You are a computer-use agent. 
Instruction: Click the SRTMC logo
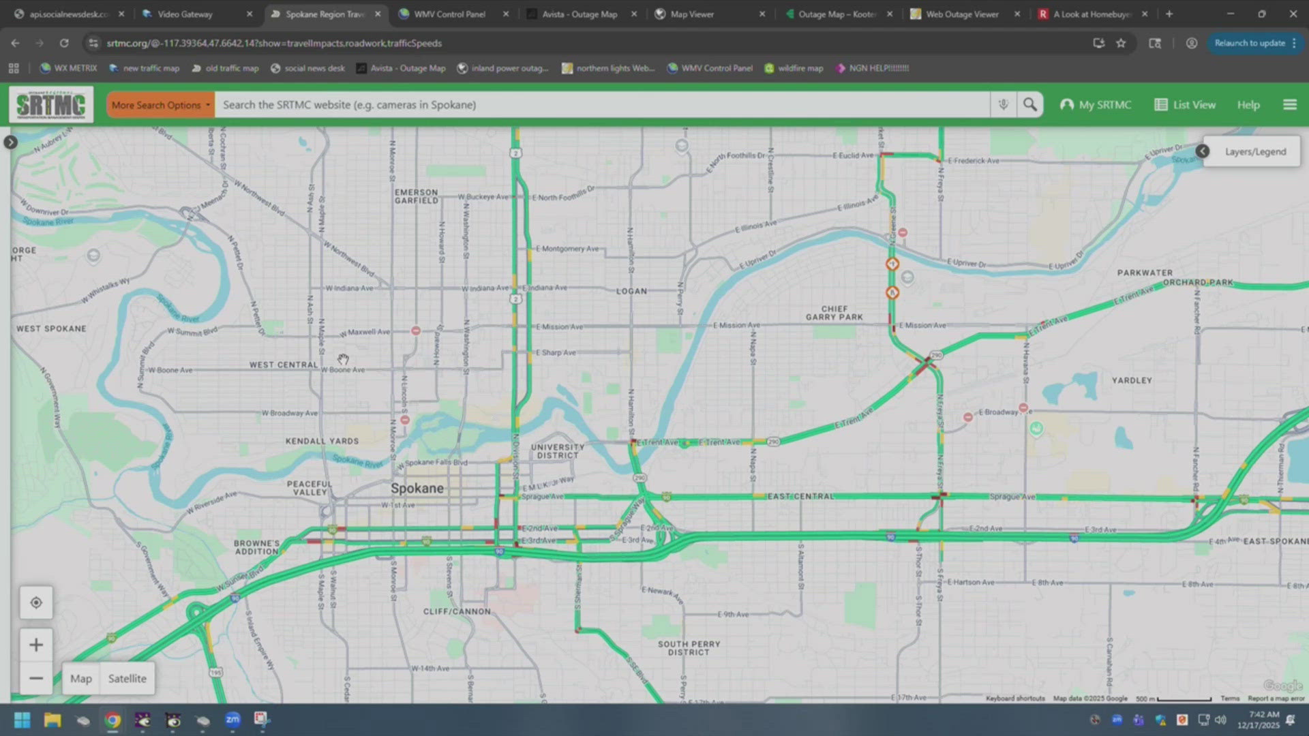pyautogui.click(x=51, y=105)
